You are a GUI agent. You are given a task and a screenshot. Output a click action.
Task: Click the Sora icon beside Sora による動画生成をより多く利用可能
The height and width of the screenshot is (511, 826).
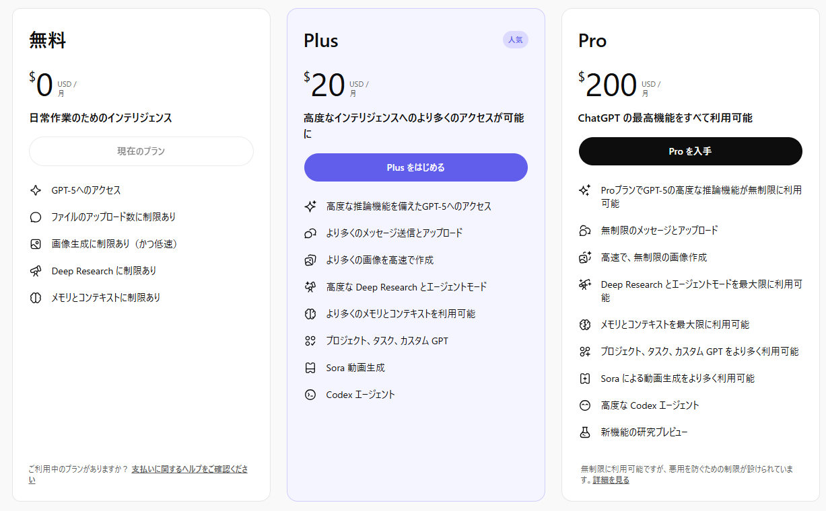(x=585, y=379)
